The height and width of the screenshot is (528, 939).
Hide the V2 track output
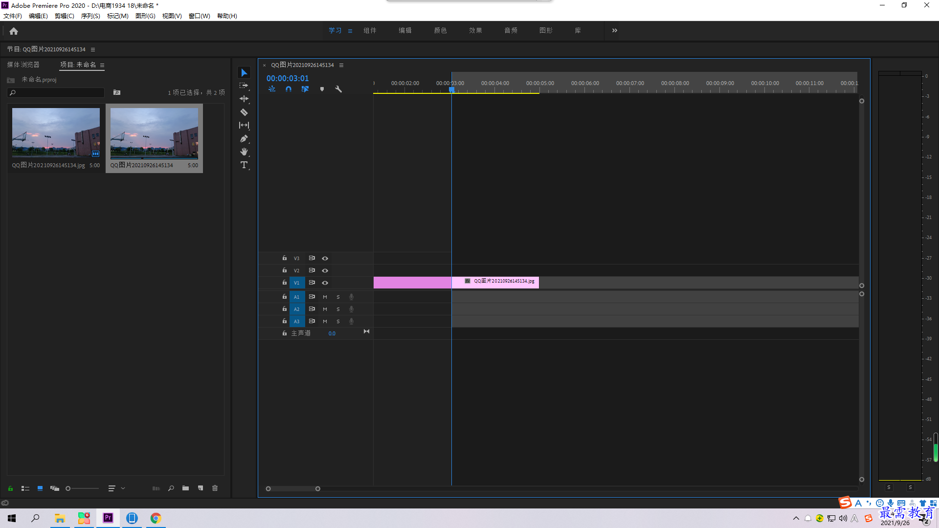[325, 270]
